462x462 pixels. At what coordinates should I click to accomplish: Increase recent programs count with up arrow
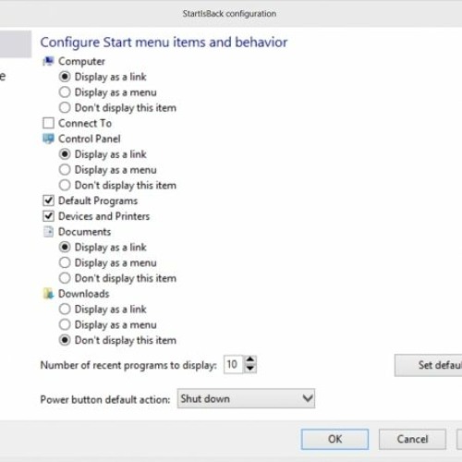[250, 359]
